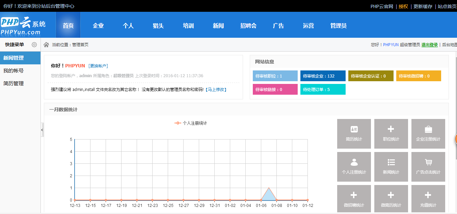457x214 pixels.
Task: Open the 充值统计 recharge statistics tile
Action: (428, 200)
